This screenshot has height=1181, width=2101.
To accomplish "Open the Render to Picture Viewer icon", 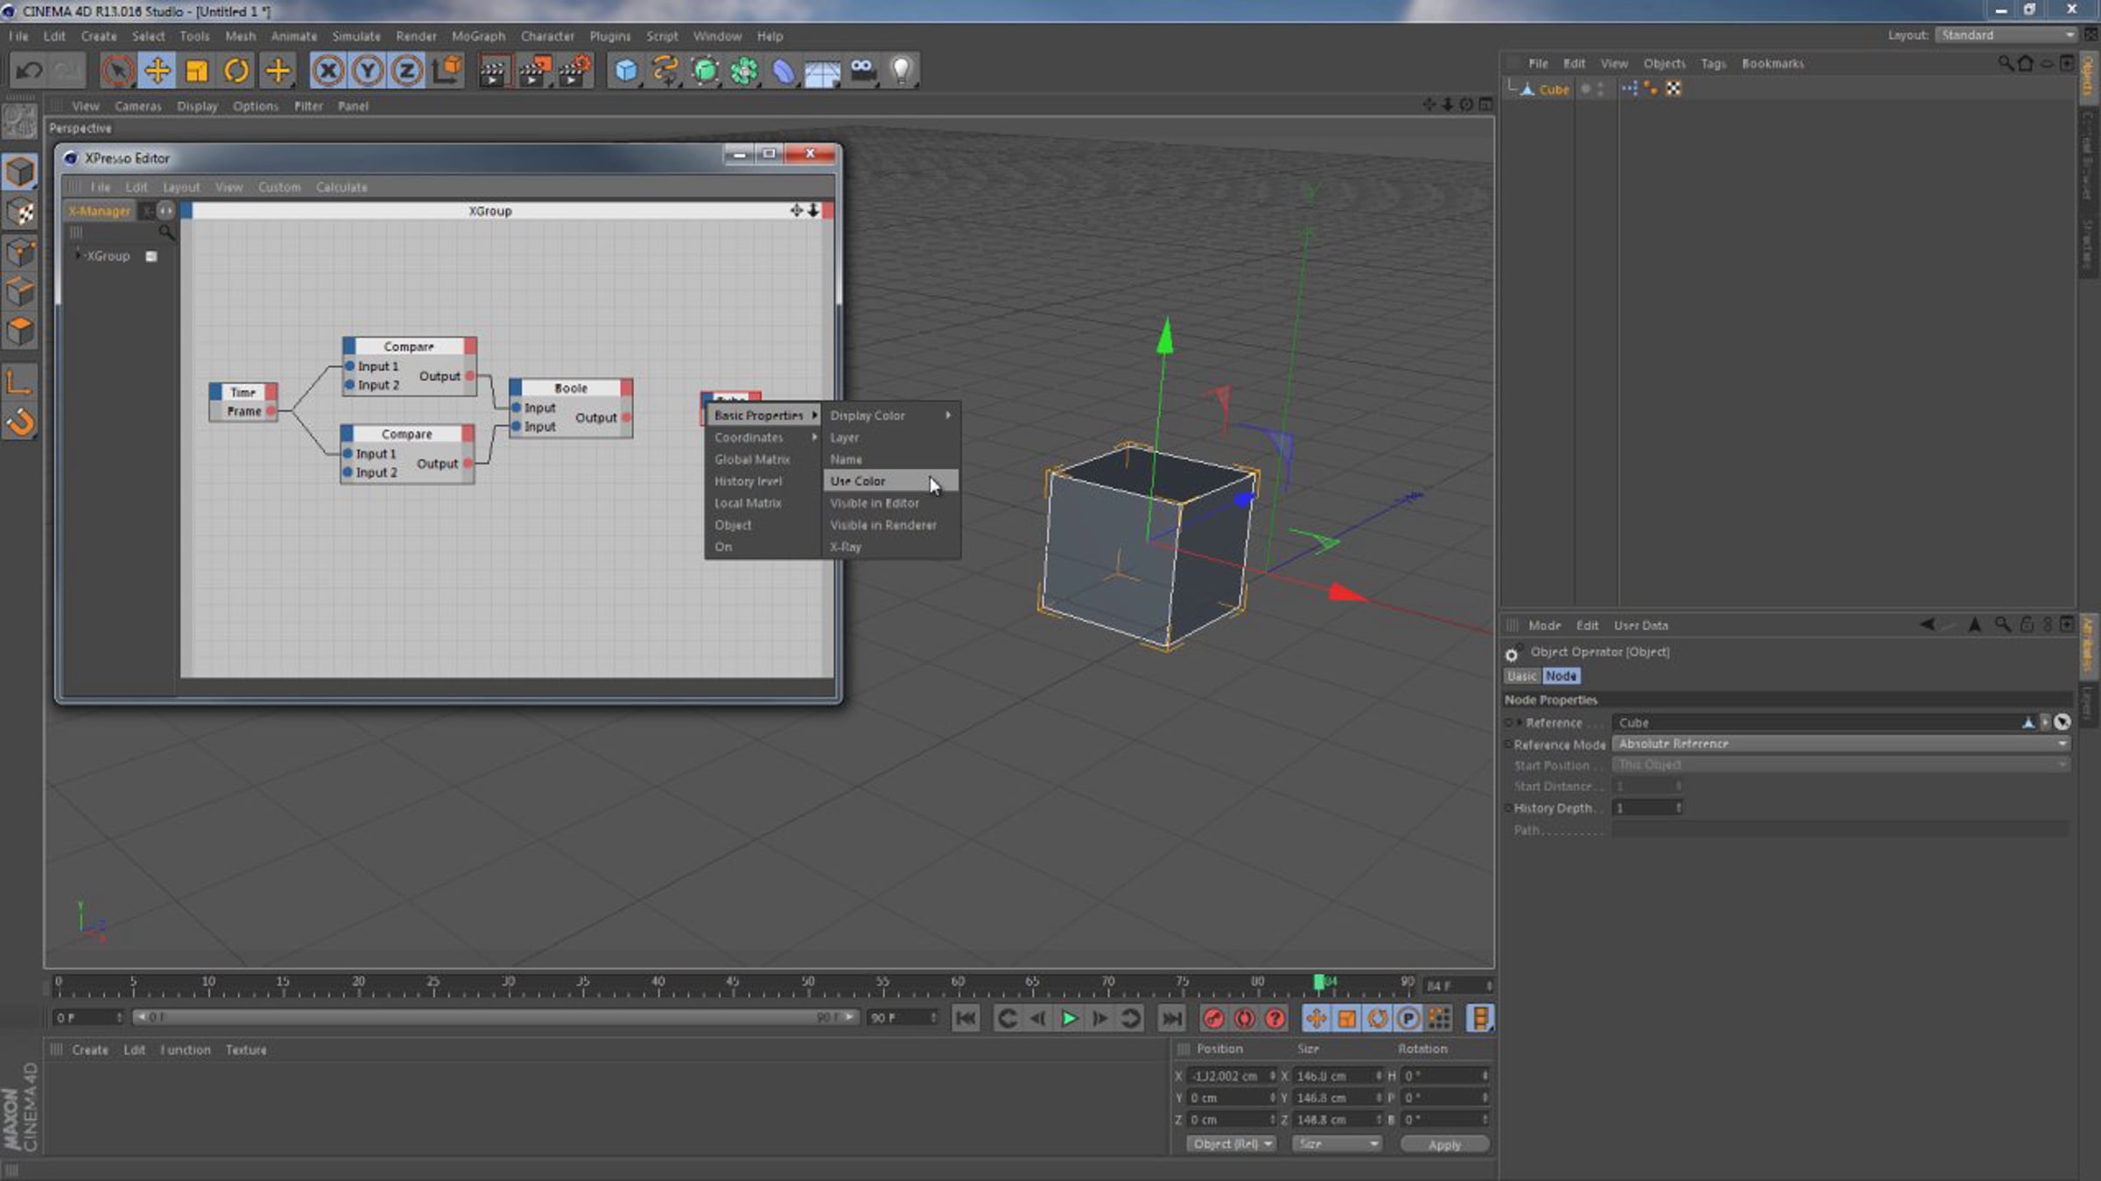I will 533,70.
